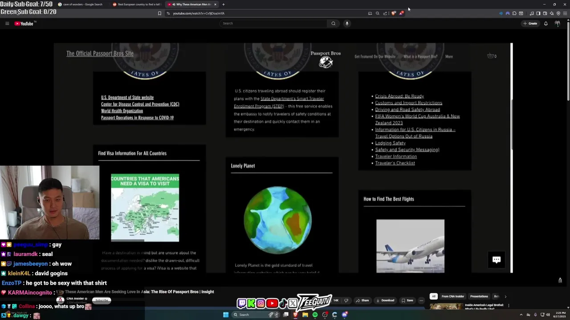Open the YouTube account avatar menu

point(557,24)
